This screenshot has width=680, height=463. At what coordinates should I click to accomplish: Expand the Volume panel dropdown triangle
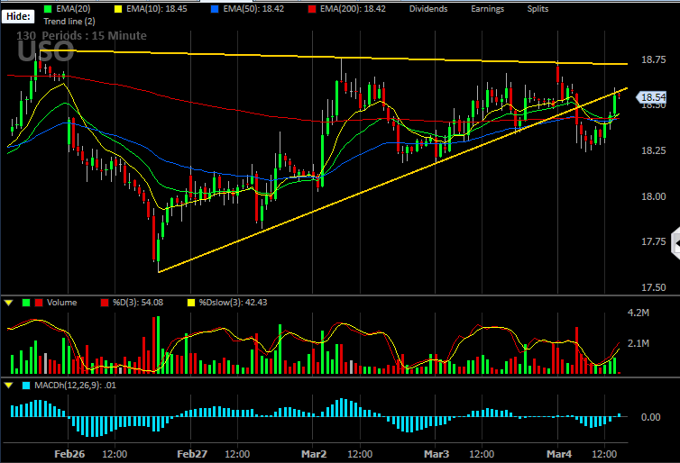(9, 303)
